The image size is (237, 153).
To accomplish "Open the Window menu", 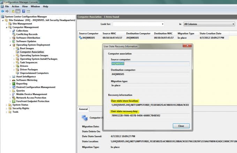I will tap(35, 7).
